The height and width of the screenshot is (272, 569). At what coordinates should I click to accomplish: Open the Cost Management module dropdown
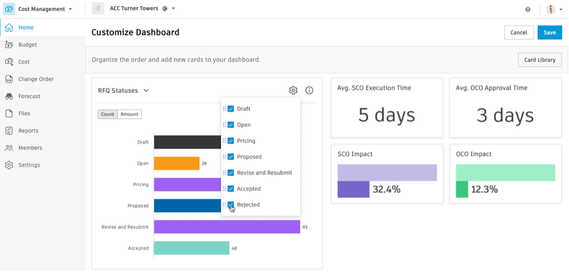[x=70, y=9]
